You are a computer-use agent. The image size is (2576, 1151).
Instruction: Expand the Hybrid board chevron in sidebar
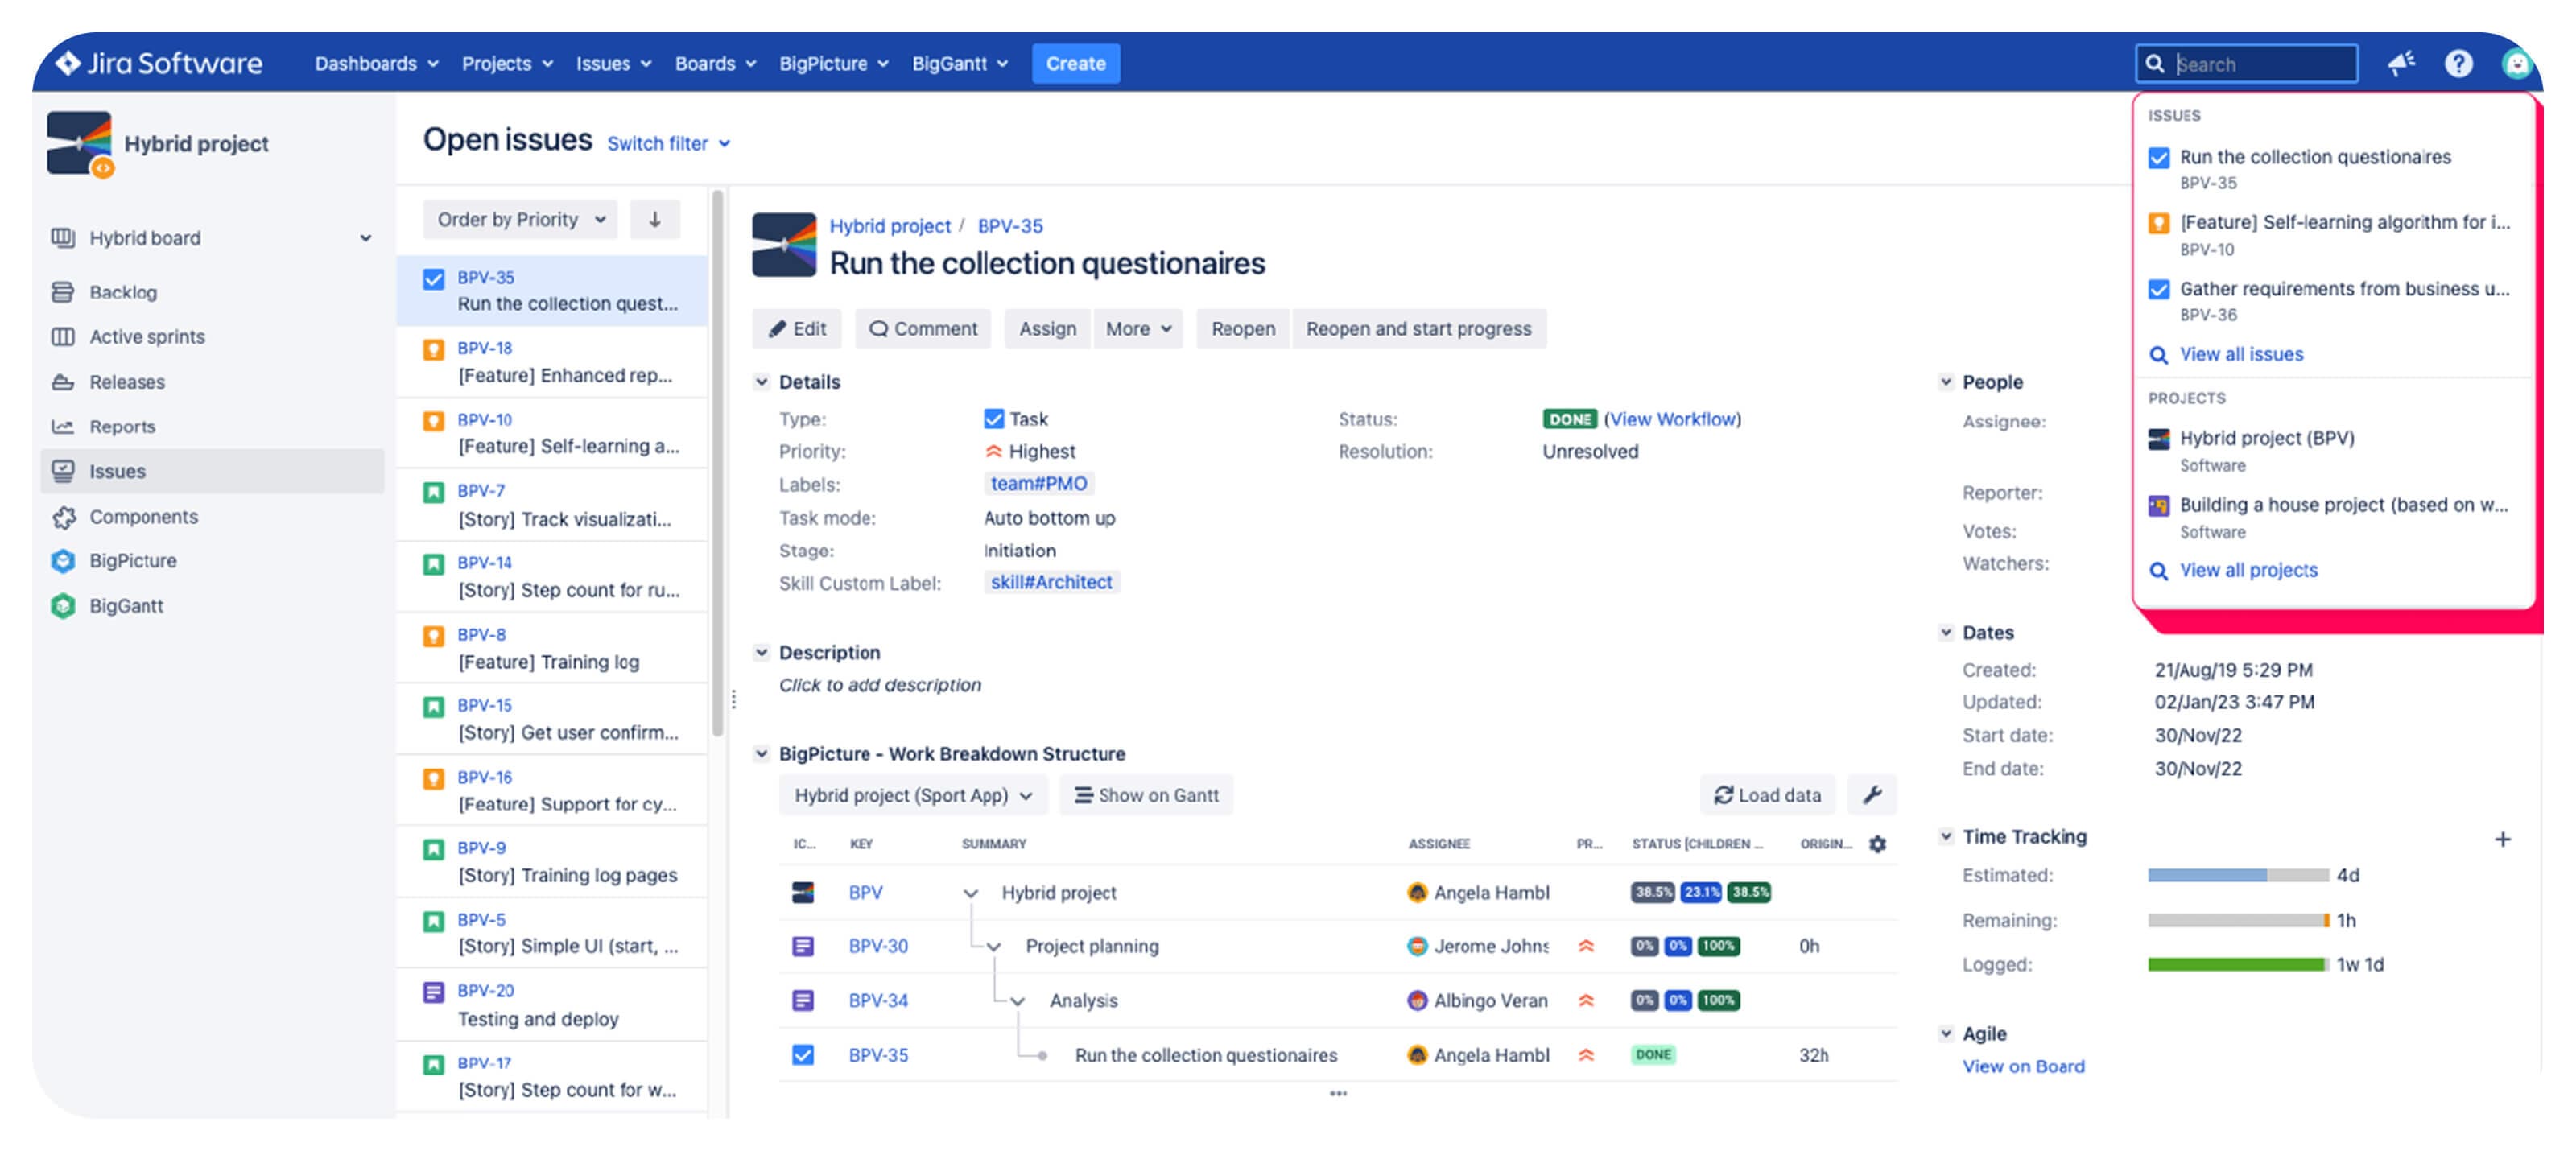point(365,238)
